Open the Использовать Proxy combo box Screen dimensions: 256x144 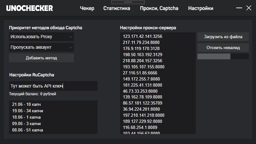point(41,37)
